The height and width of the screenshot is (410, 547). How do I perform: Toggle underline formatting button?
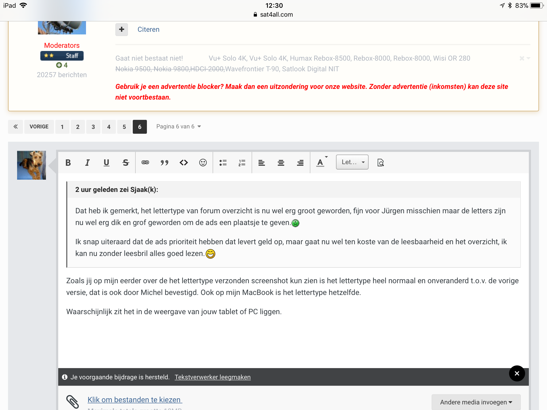[106, 163]
